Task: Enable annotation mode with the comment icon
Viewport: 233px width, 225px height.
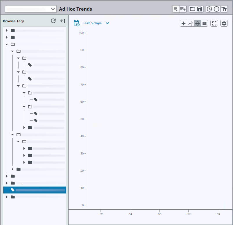Action: (x=204, y=23)
